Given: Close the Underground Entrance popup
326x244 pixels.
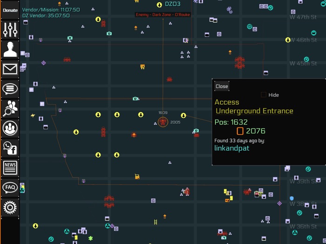Looking at the screenshot, I should [x=222, y=86].
